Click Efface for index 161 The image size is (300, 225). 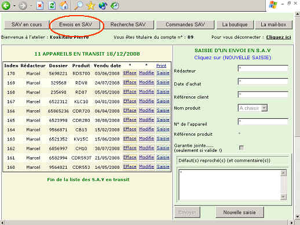coord(130,157)
